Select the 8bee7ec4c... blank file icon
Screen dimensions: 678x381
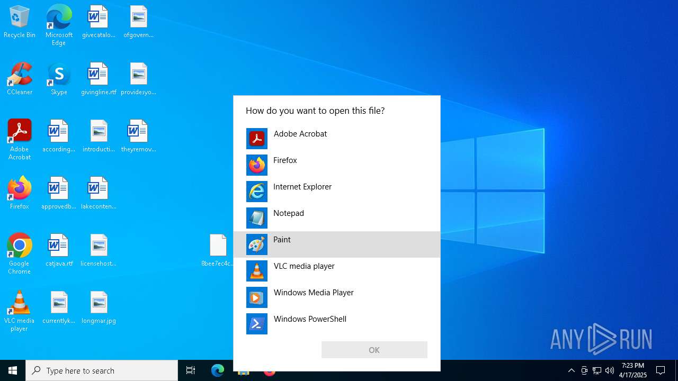click(218, 251)
